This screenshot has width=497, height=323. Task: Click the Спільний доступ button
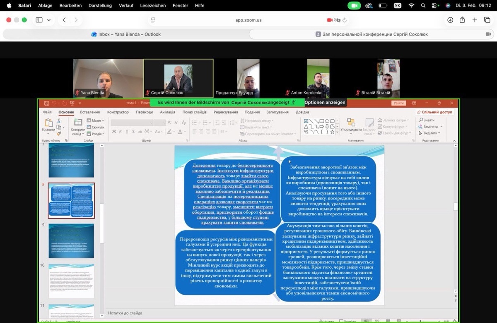click(x=434, y=112)
